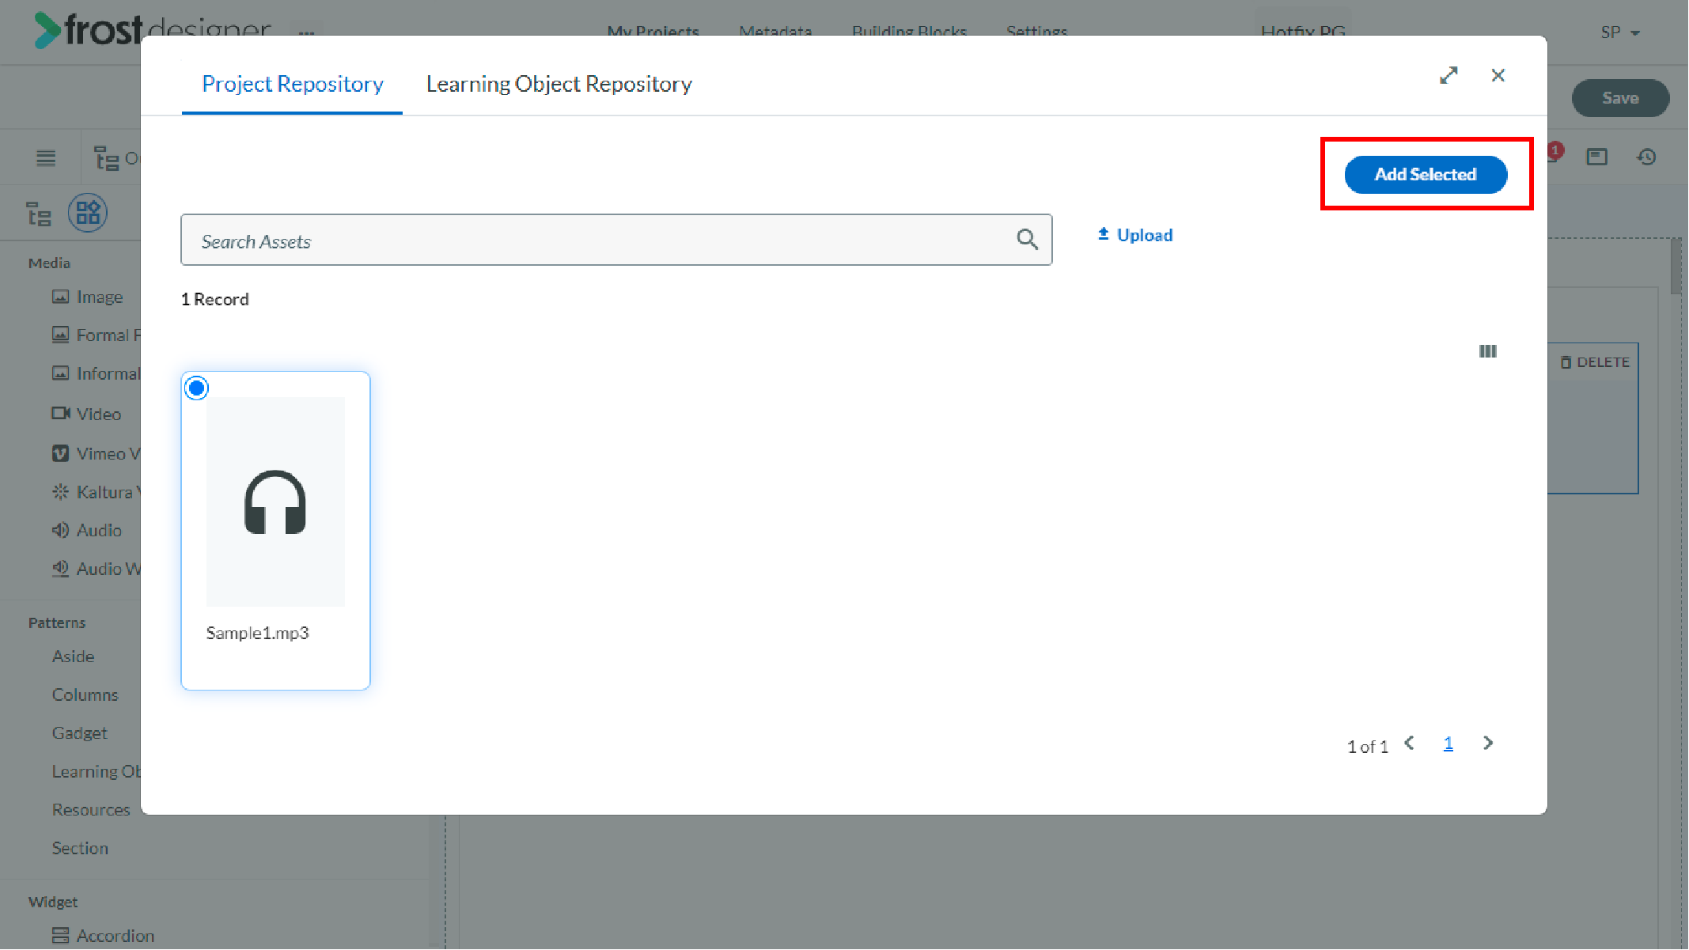Select the Learning Object pattern
Image resolution: width=1689 pixels, height=950 pixels.
coord(96,771)
